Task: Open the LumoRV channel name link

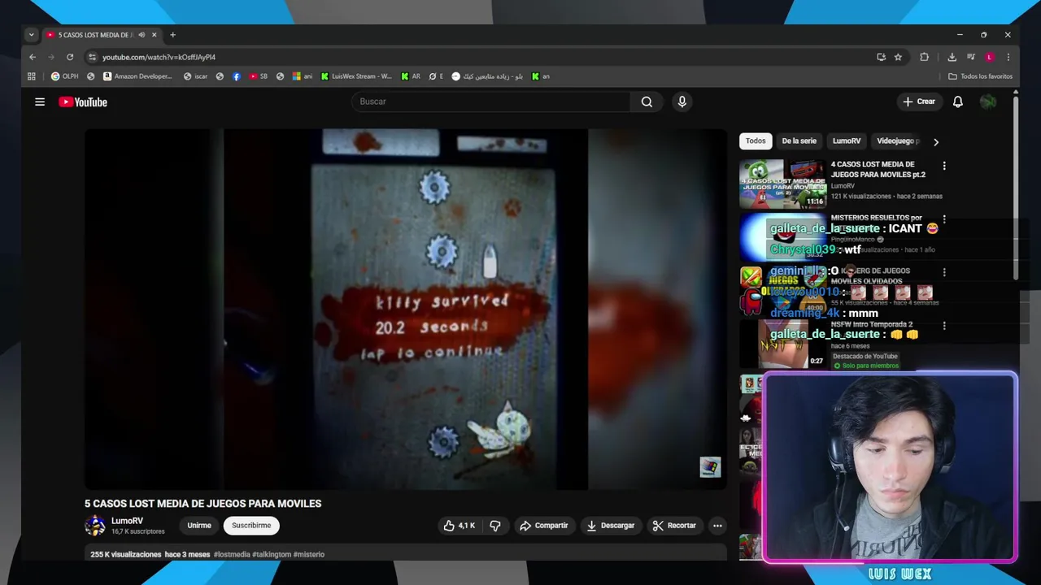Action: [x=127, y=521]
